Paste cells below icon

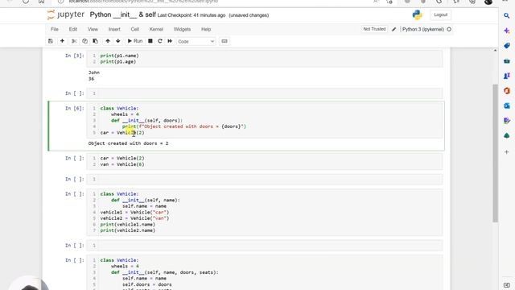pyautogui.click(x=95, y=41)
